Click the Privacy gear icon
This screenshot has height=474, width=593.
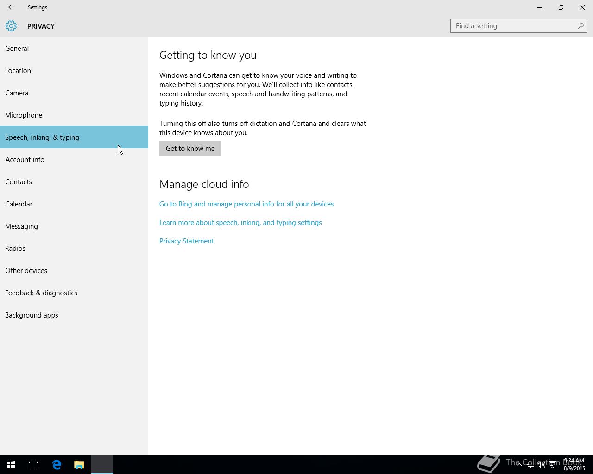11,26
